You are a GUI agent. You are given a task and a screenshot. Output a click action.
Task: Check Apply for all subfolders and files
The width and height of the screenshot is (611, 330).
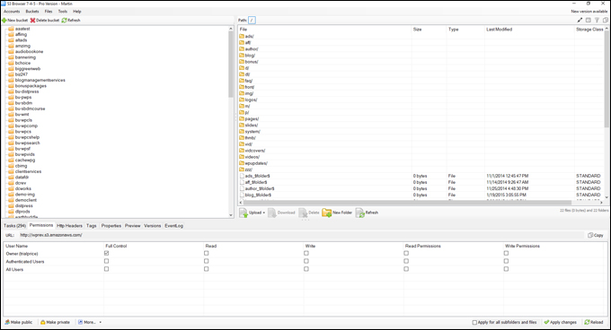474,322
